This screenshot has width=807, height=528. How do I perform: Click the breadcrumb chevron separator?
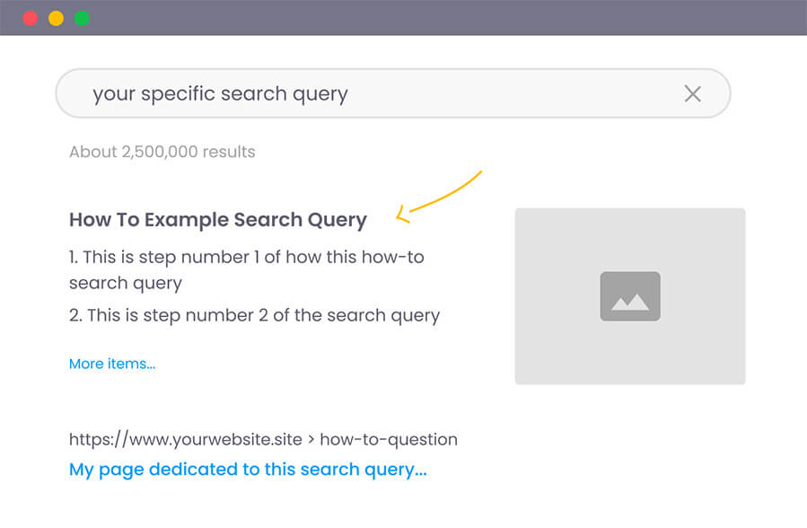311,440
